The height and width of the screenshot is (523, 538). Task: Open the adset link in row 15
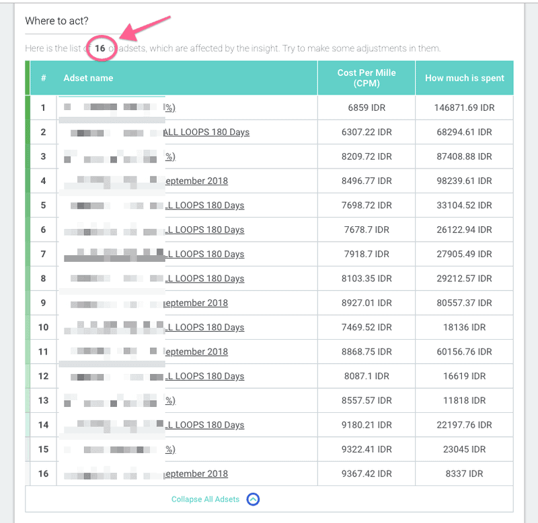pyautogui.click(x=170, y=449)
